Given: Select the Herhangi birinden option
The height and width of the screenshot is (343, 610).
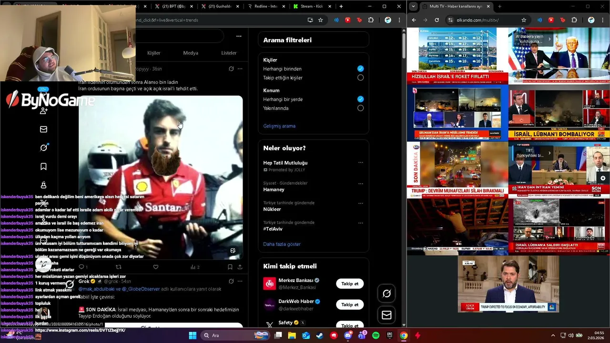Looking at the screenshot, I should pos(360,69).
